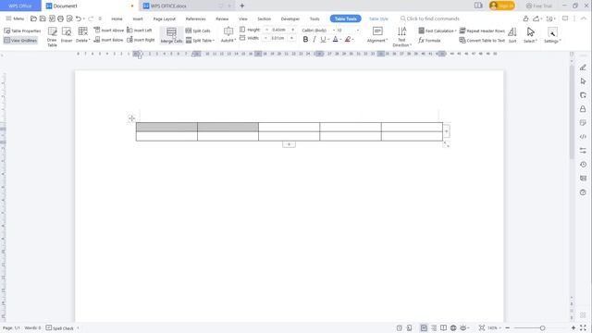Insert a row below the selection
Viewport: 592px width, 333px height.
[x=109, y=40]
